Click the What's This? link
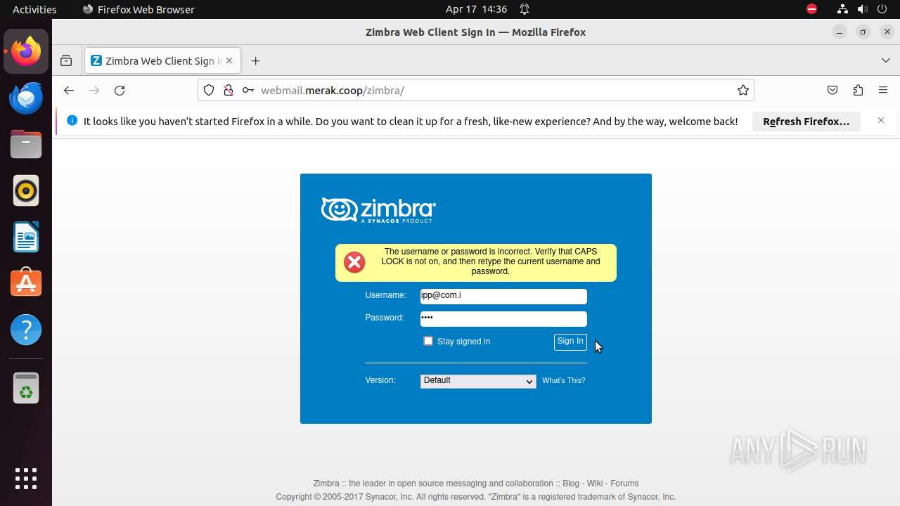The width and height of the screenshot is (900, 506). [564, 381]
